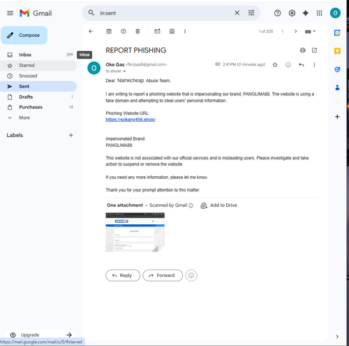Open the main menu hamburger icon
The image size is (349, 346).
point(10,13)
